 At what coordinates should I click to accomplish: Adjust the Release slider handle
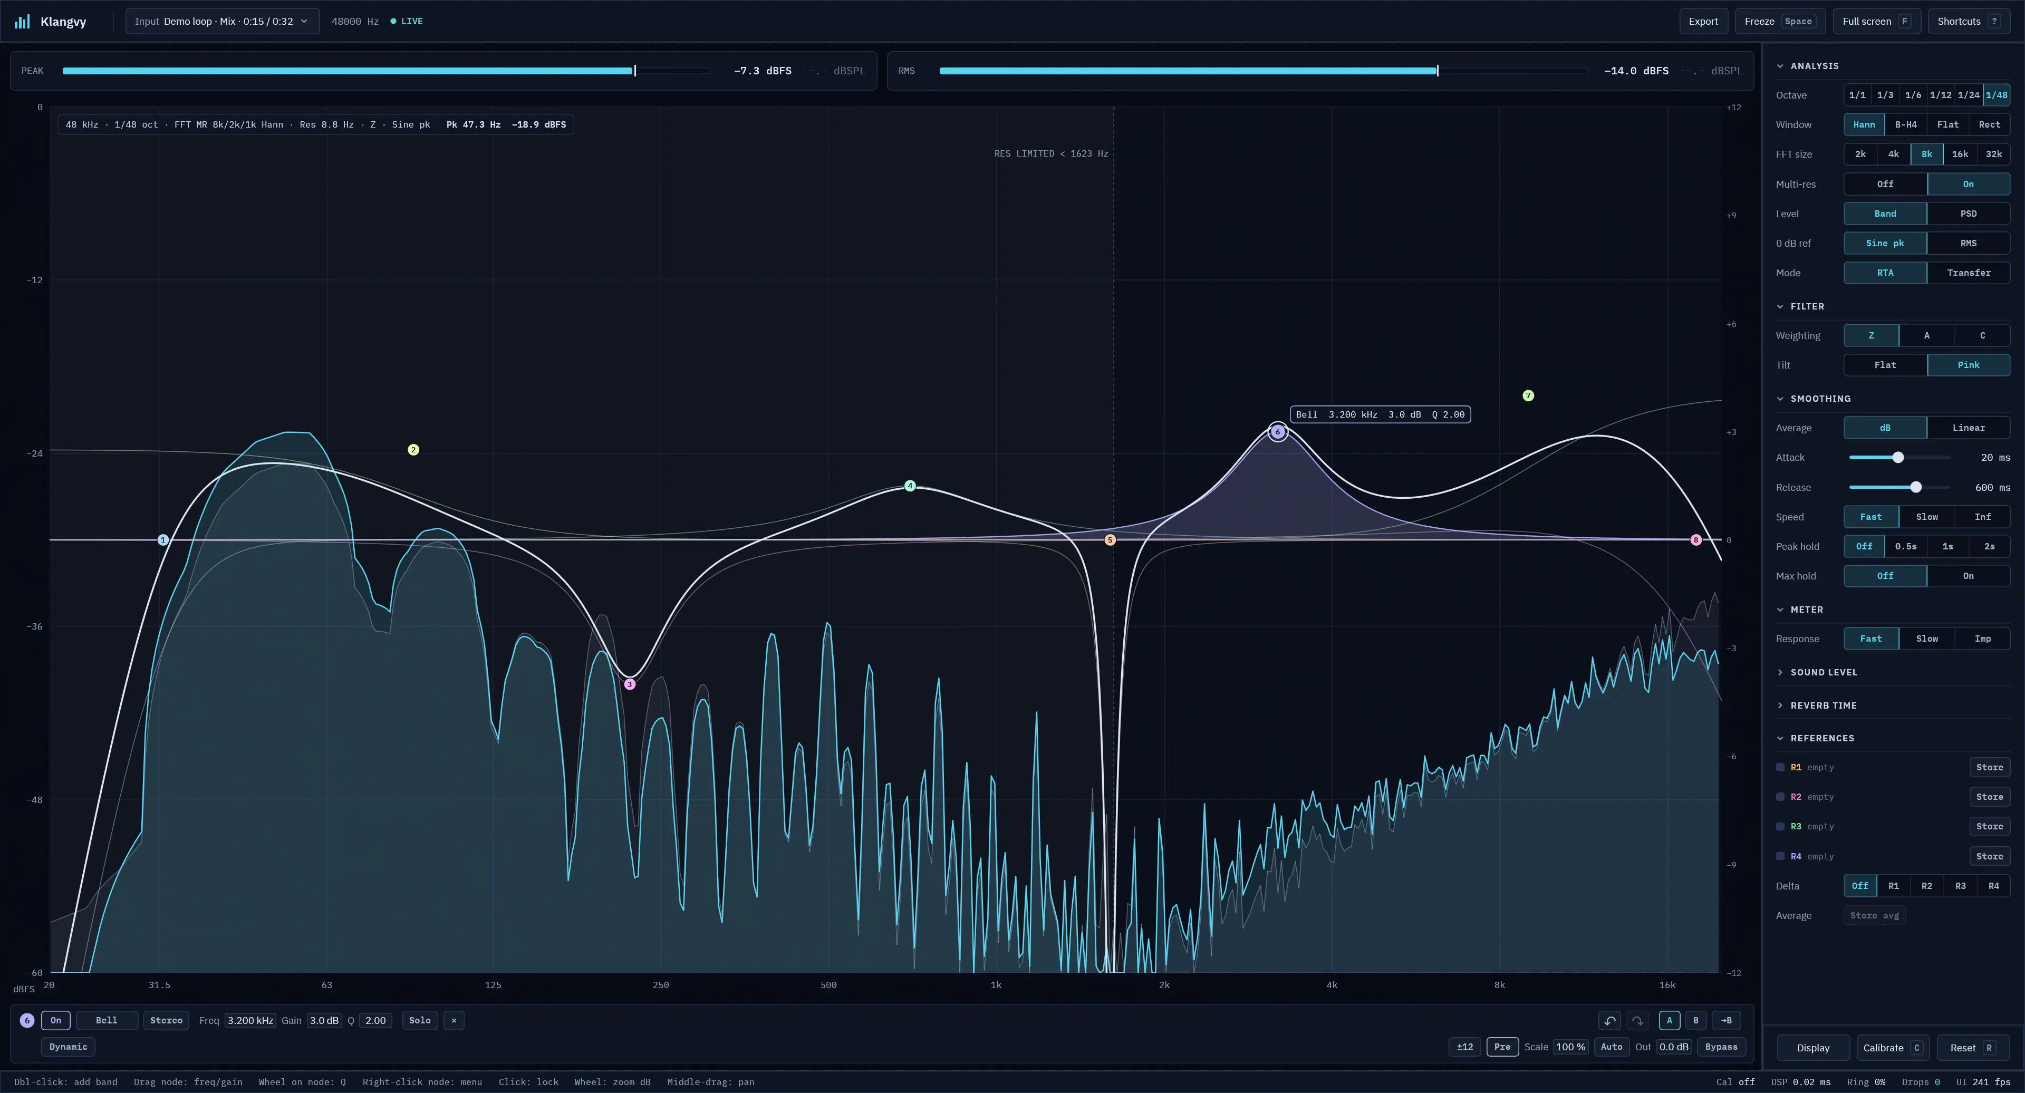[x=1916, y=487]
